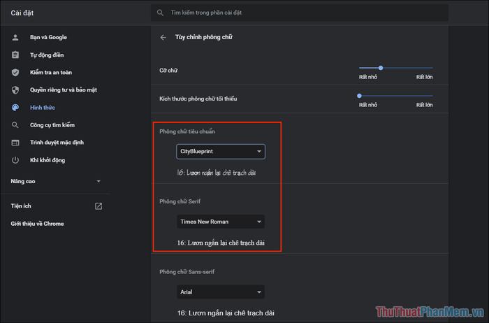Click the search magnifier icon in the settings search bar
The image size is (489, 323).
point(160,13)
